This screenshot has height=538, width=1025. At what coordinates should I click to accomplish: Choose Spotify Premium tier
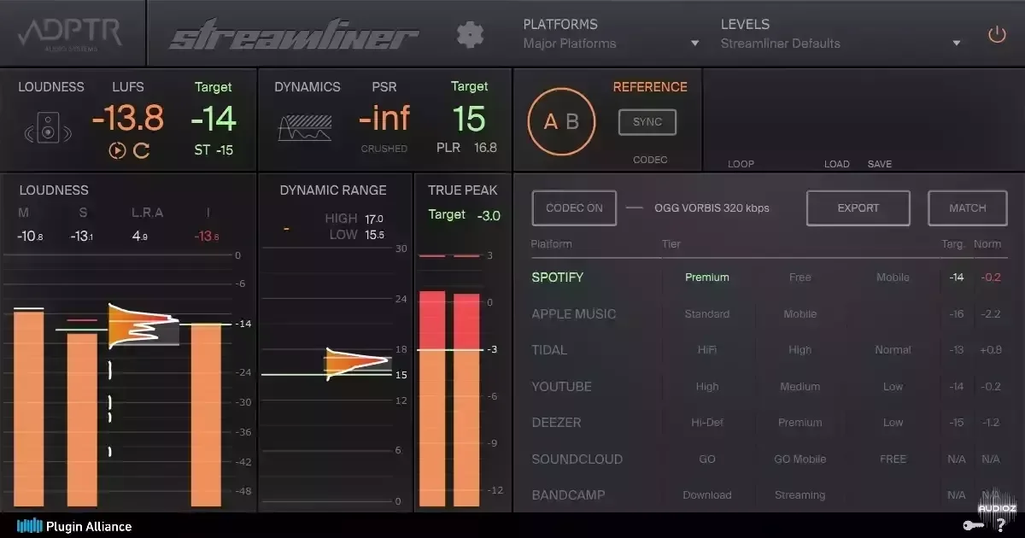[x=707, y=278]
